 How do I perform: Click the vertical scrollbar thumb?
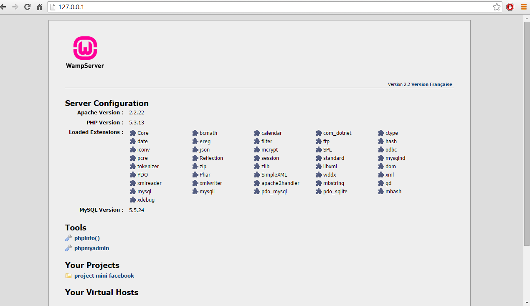click(527, 134)
